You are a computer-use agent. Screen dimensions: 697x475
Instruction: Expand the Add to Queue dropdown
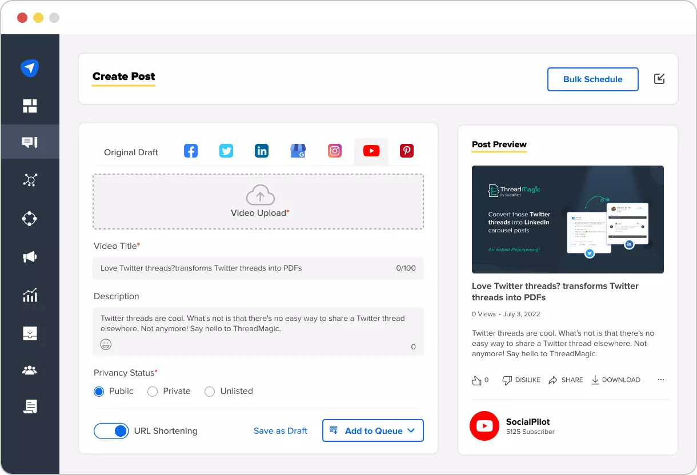click(411, 431)
